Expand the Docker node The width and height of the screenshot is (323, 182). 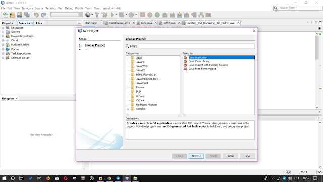pyautogui.click(x=3, y=49)
